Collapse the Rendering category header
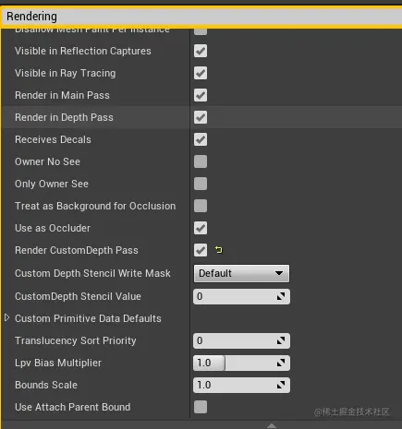 [201, 17]
